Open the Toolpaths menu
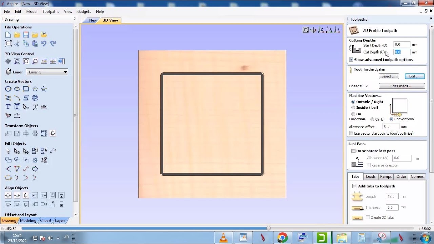The image size is (434, 244). pos(51,11)
